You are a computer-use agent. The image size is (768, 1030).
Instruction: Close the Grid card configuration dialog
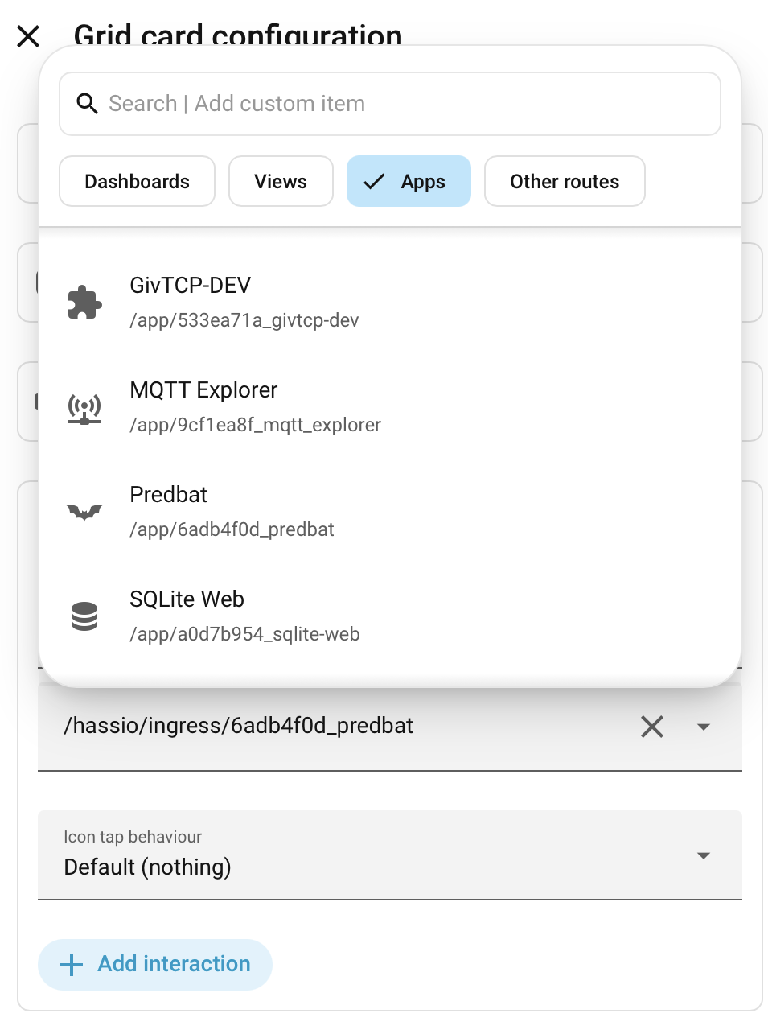(x=28, y=36)
